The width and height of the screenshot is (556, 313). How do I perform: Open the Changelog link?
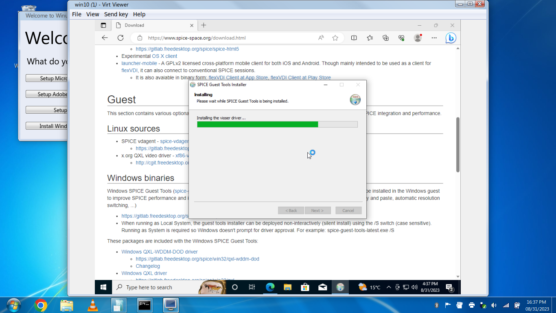coord(148,266)
